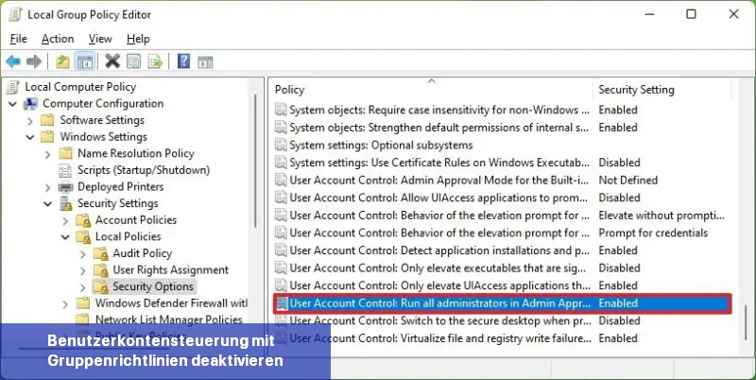Toggle Show/Hide Console Tree toolbar icon
The width and height of the screenshot is (756, 380).
click(85, 62)
